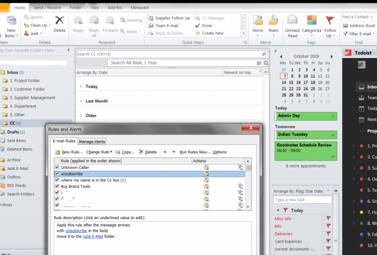377x255 pixels.
Task: Open the Categorize color squares
Action: pos(311,20)
